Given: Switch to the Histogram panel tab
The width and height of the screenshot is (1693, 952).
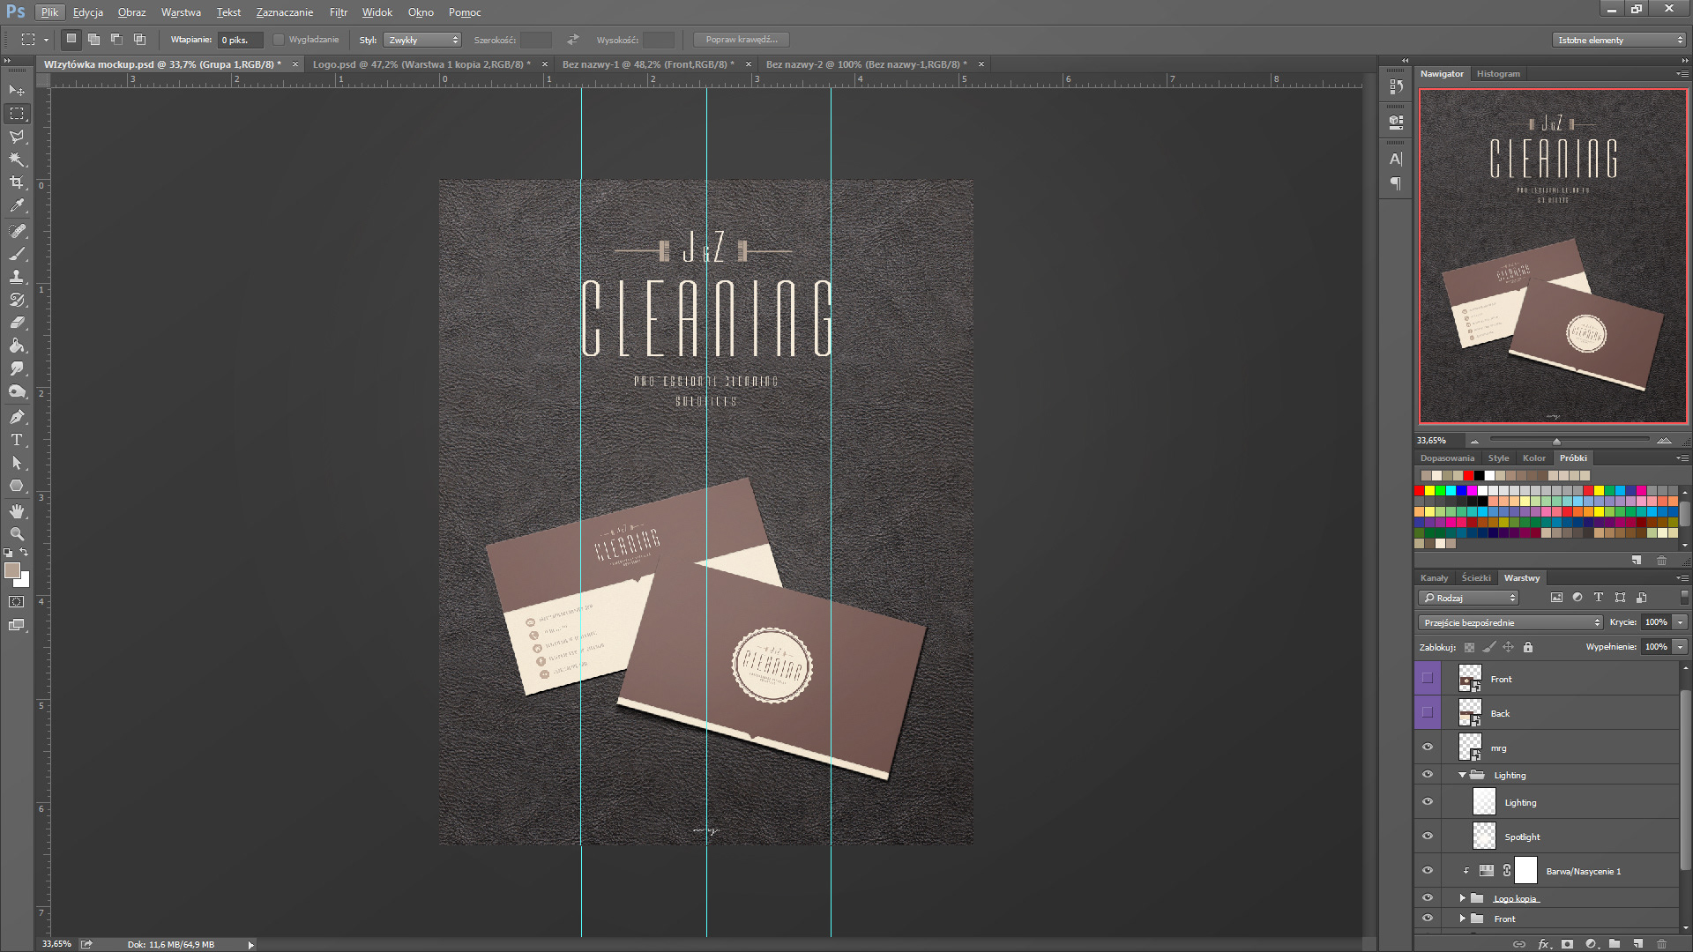Looking at the screenshot, I should (x=1498, y=74).
